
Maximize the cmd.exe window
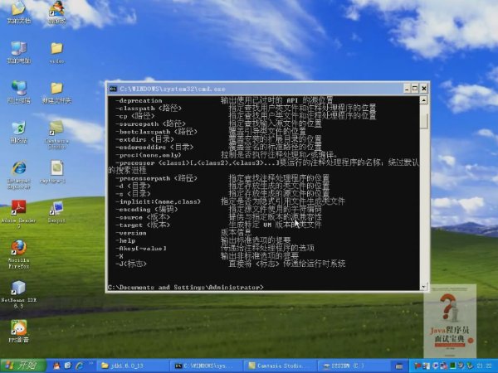point(415,89)
